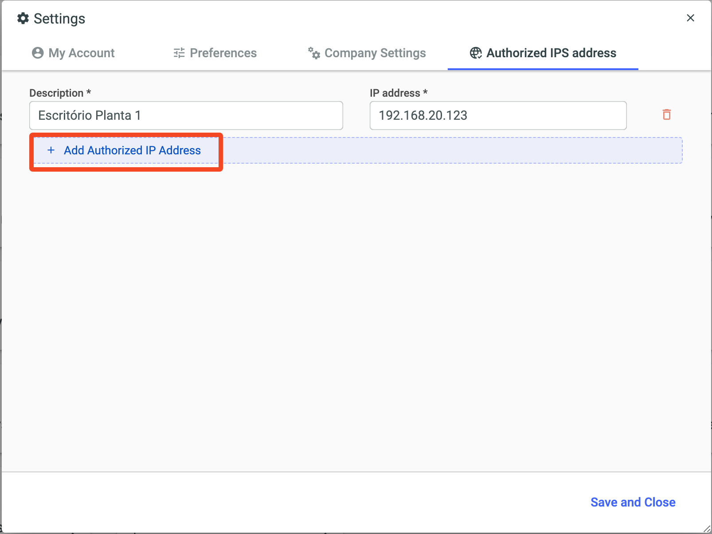Click the plus icon to add an IP
Viewport: 712px width, 534px height.
(x=51, y=150)
